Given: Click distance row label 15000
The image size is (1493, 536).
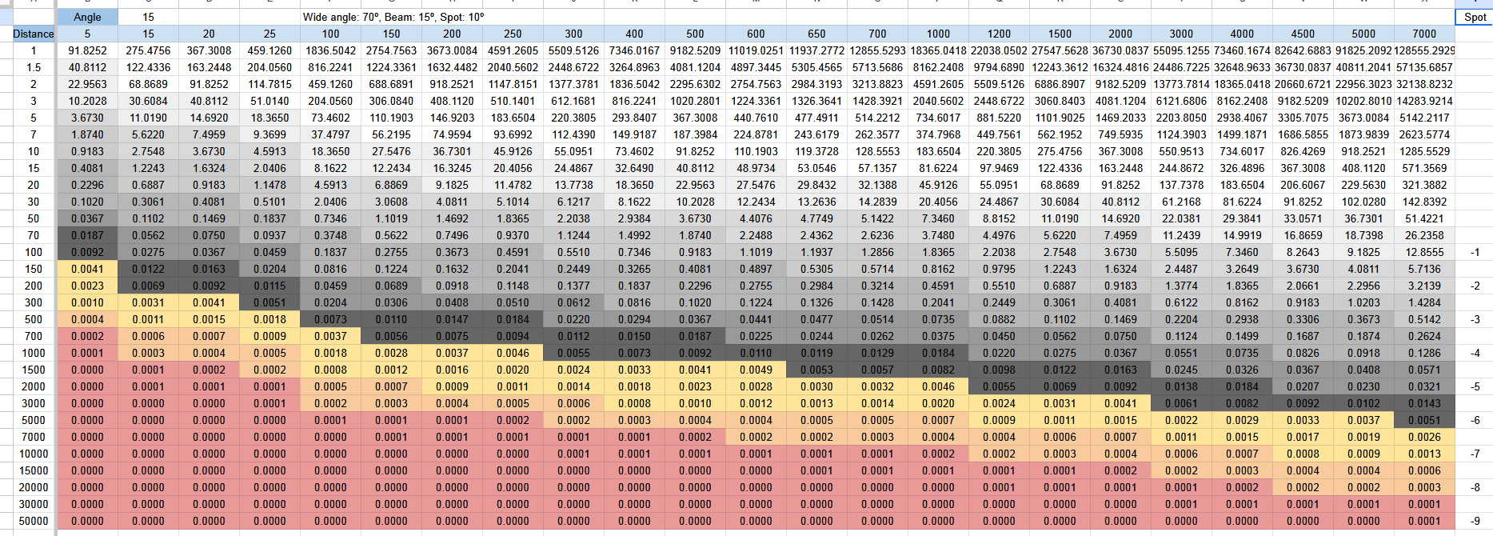Looking at the screenshot, I should pyautogui.click(x=34, y=470).
